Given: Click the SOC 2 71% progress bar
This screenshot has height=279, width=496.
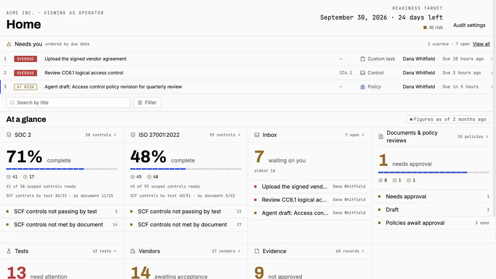Looking at the screenshot, I should pos(62,169).
